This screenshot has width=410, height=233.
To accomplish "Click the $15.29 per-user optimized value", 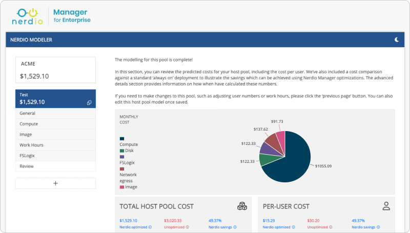I will [x=269, y=221].
